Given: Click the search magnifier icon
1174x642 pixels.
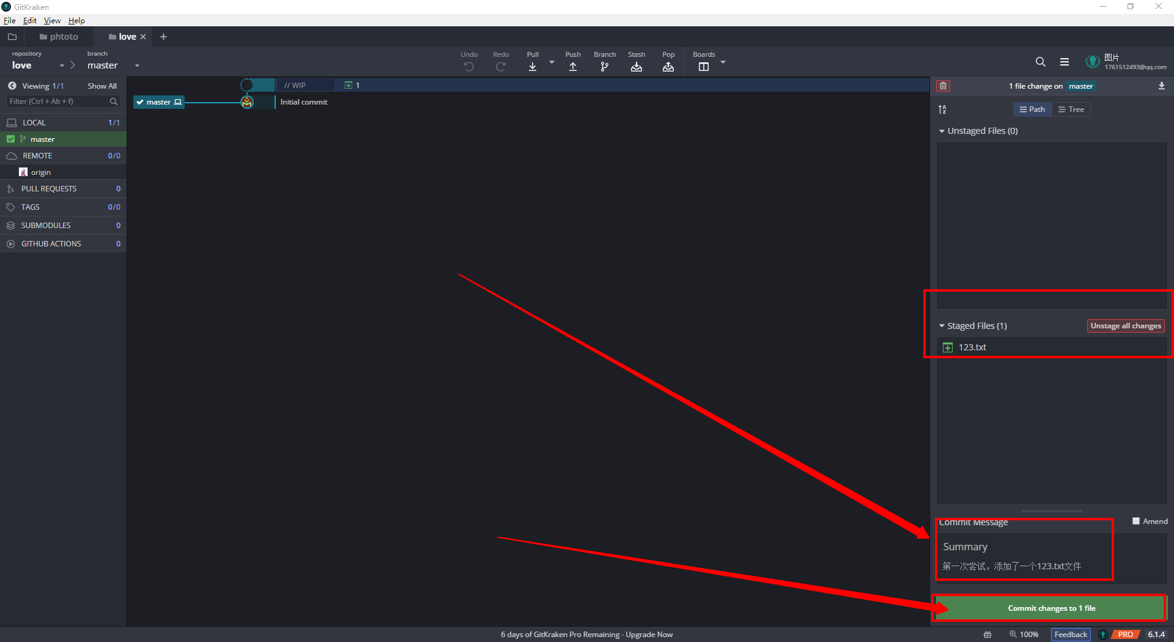Looking at the screenshot, I should tap(1040, 62).
